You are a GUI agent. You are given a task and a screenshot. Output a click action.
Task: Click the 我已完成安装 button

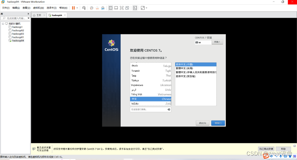click(266, 149)
